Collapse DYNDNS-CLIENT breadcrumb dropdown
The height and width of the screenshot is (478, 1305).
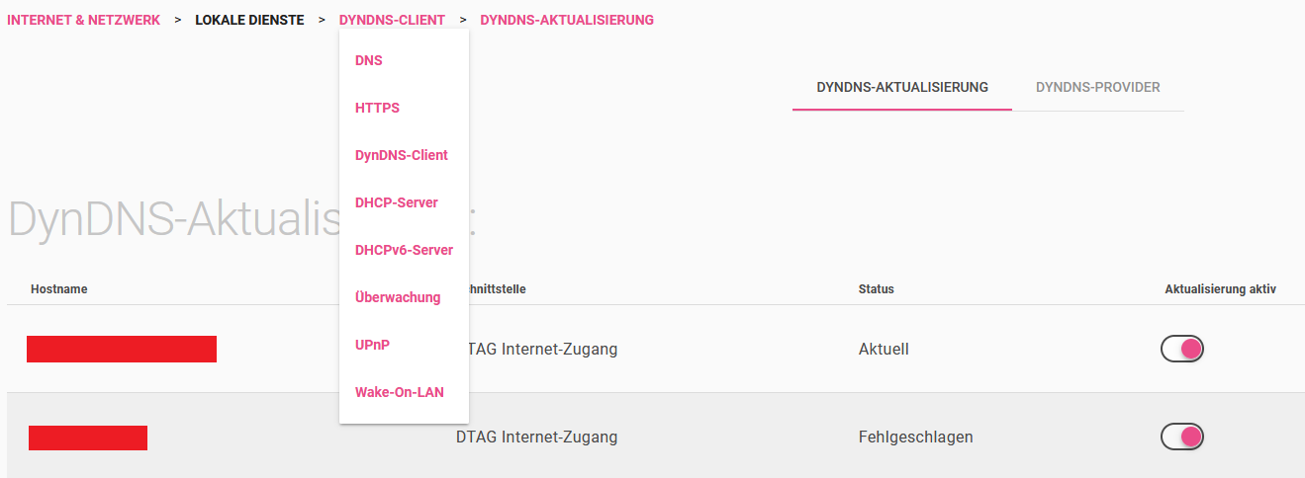pos(392,20)
